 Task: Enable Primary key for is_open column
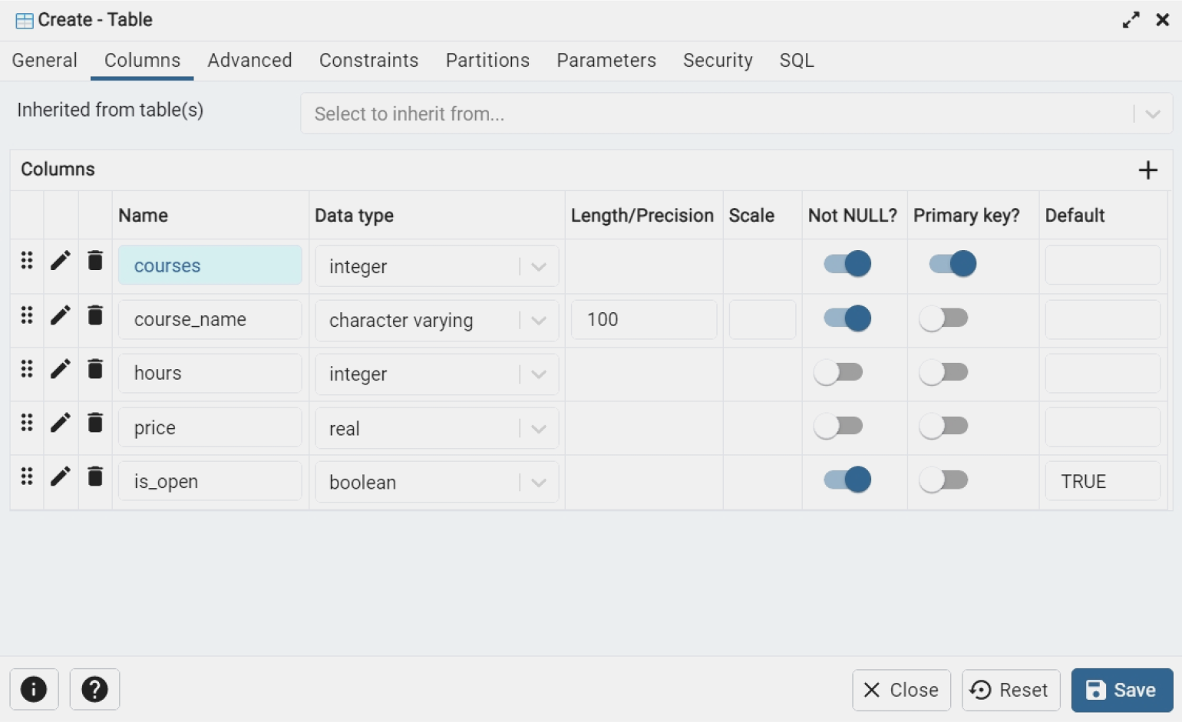coord(943,480)
